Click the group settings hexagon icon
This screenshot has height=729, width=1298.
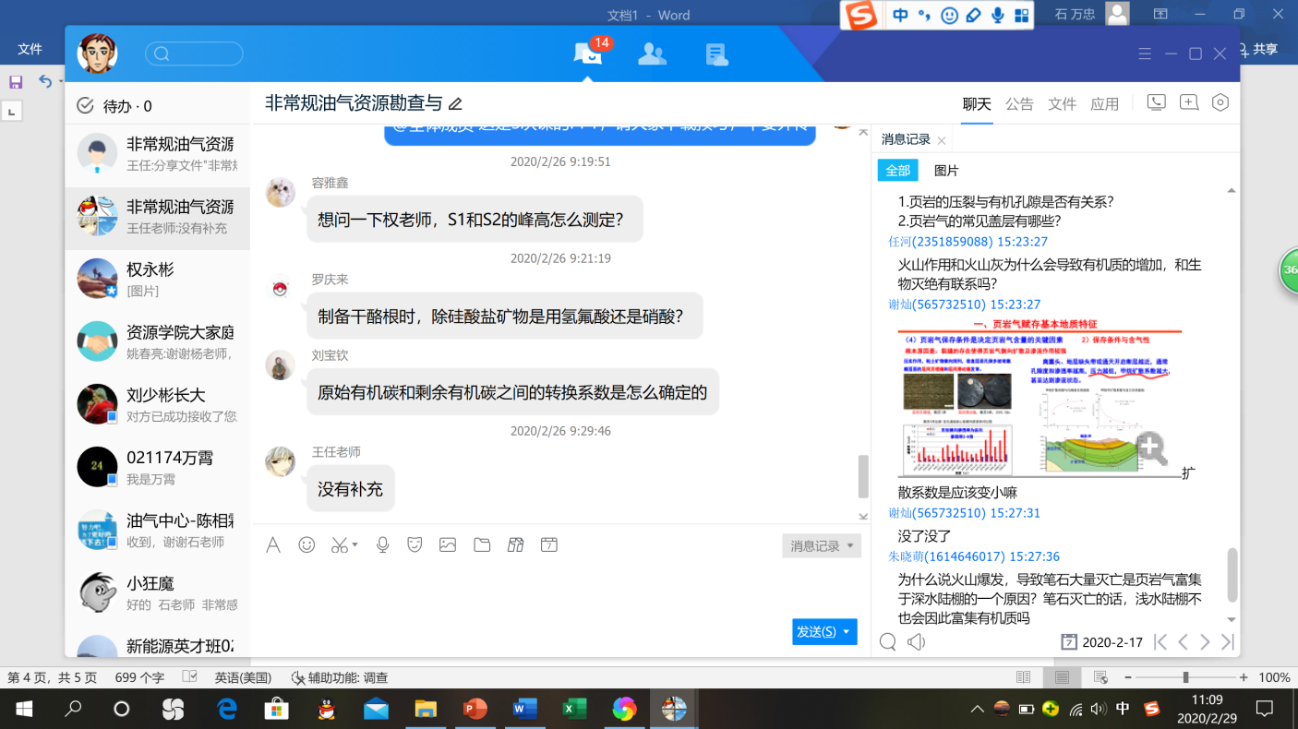1220,103
